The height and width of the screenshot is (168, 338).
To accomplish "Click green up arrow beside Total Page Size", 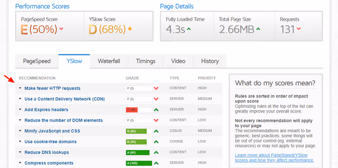I will [x=258, y=29].
